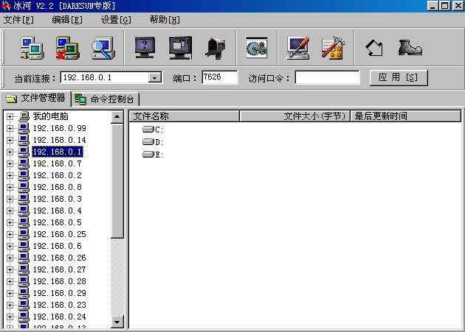Click the wrench and tools configuration icon
The width and height of the screenshot is (465, 332).
333,49
